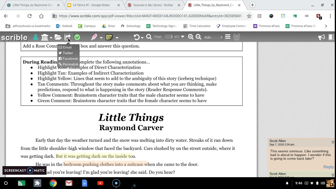Show more bookmarks with chevron
Screen dimensions: 336x189
pos(326,26)
